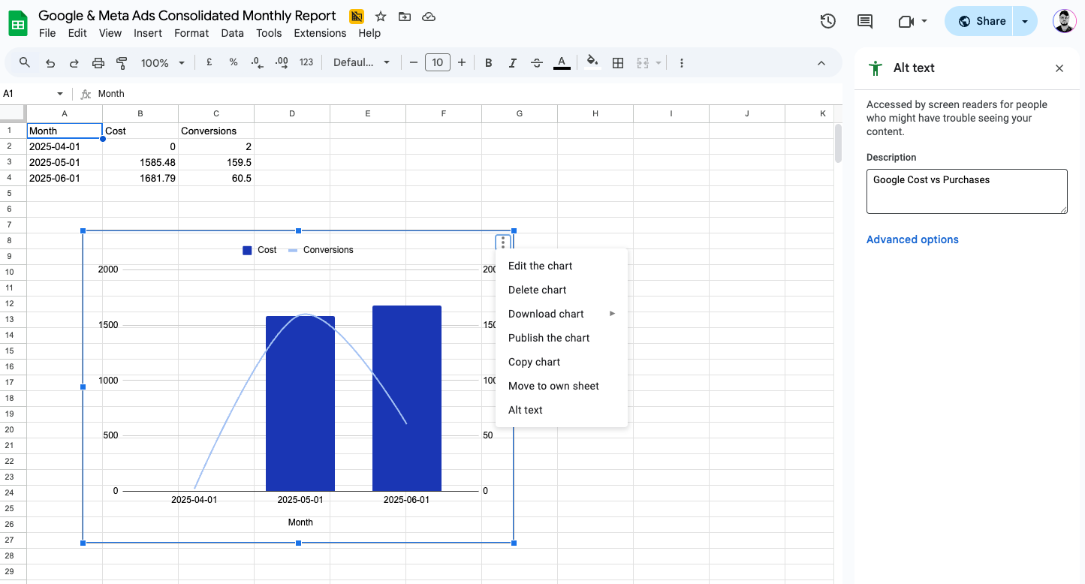This screenshot has height=584, width=1085.
Task: Close the Alt text panel
Action: point(1059,68)
